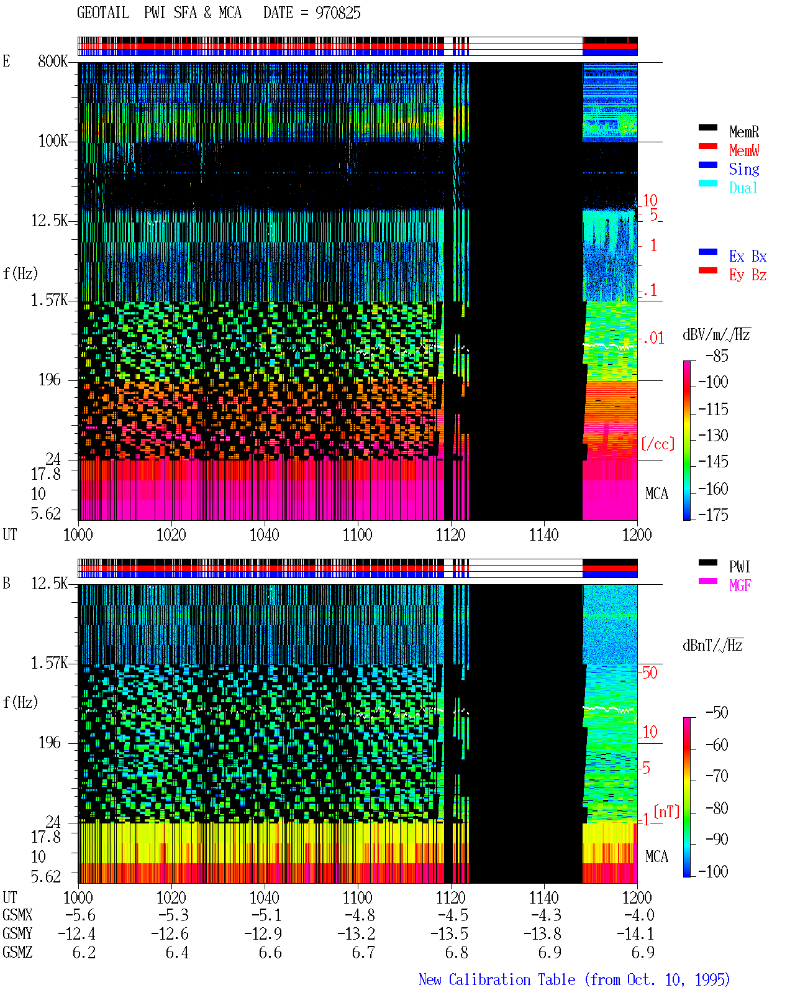
Task: Click the GSMY value "-12.4"
Action: point(77,934)
